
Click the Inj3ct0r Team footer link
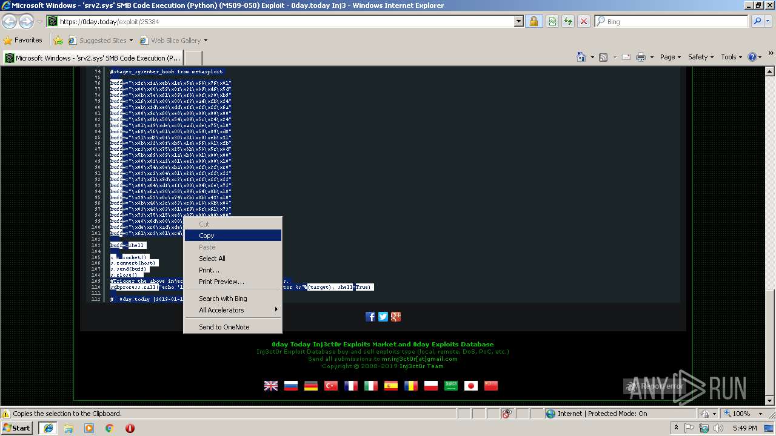[x=421, y=366]
